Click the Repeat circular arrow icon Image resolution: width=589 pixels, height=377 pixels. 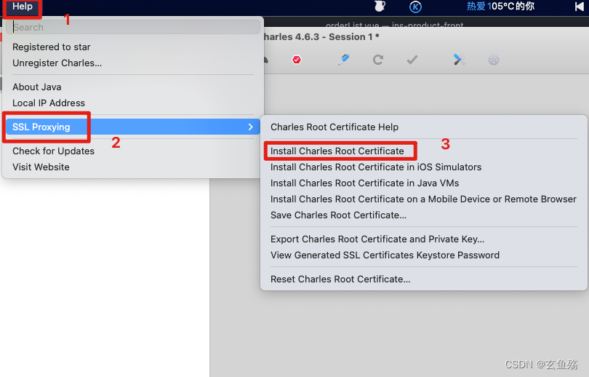tap(378, 60)
